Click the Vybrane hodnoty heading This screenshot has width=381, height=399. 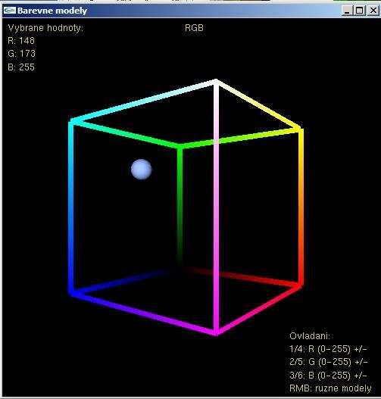[45, 28]
